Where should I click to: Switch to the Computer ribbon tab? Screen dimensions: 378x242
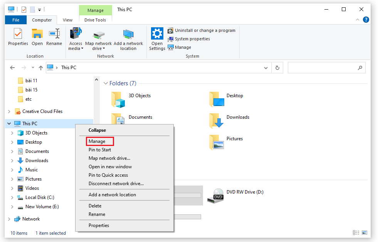click(x=42, y=20)
